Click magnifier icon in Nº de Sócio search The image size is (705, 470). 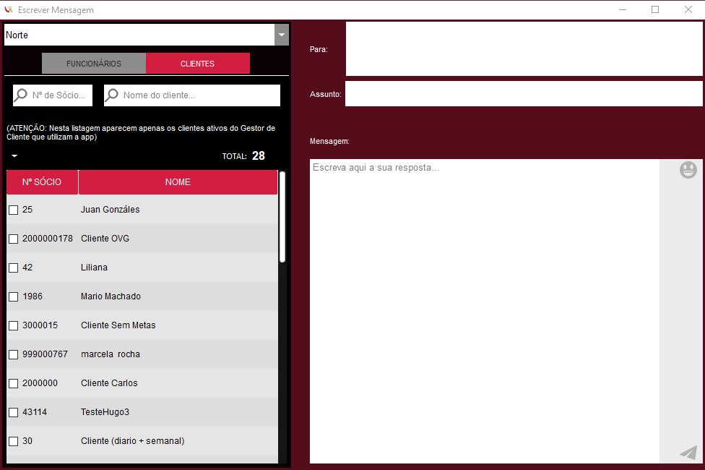(21, 95)
